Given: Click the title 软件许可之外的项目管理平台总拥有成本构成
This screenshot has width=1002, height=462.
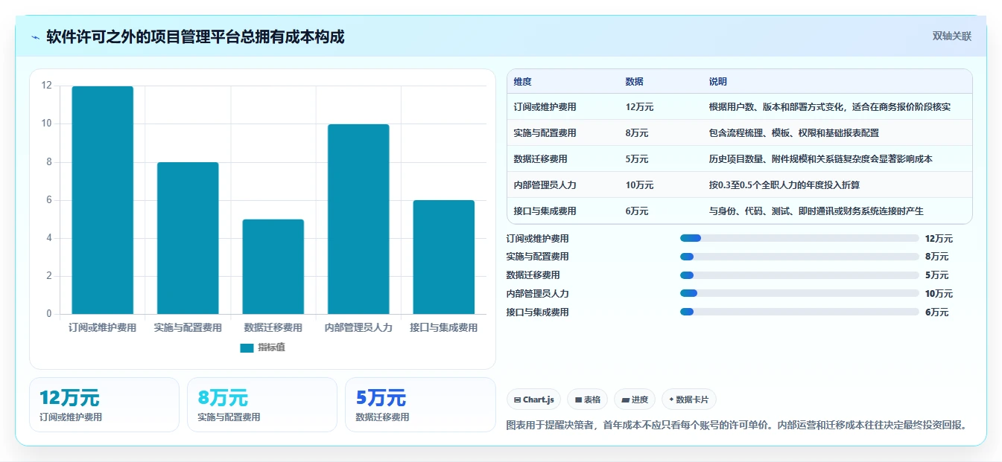Looking at the screenshot, I should (195, 36).
